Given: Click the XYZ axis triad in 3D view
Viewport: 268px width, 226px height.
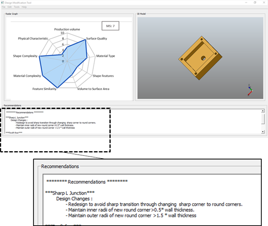Looking at the screenshot, I should (250, 90).
